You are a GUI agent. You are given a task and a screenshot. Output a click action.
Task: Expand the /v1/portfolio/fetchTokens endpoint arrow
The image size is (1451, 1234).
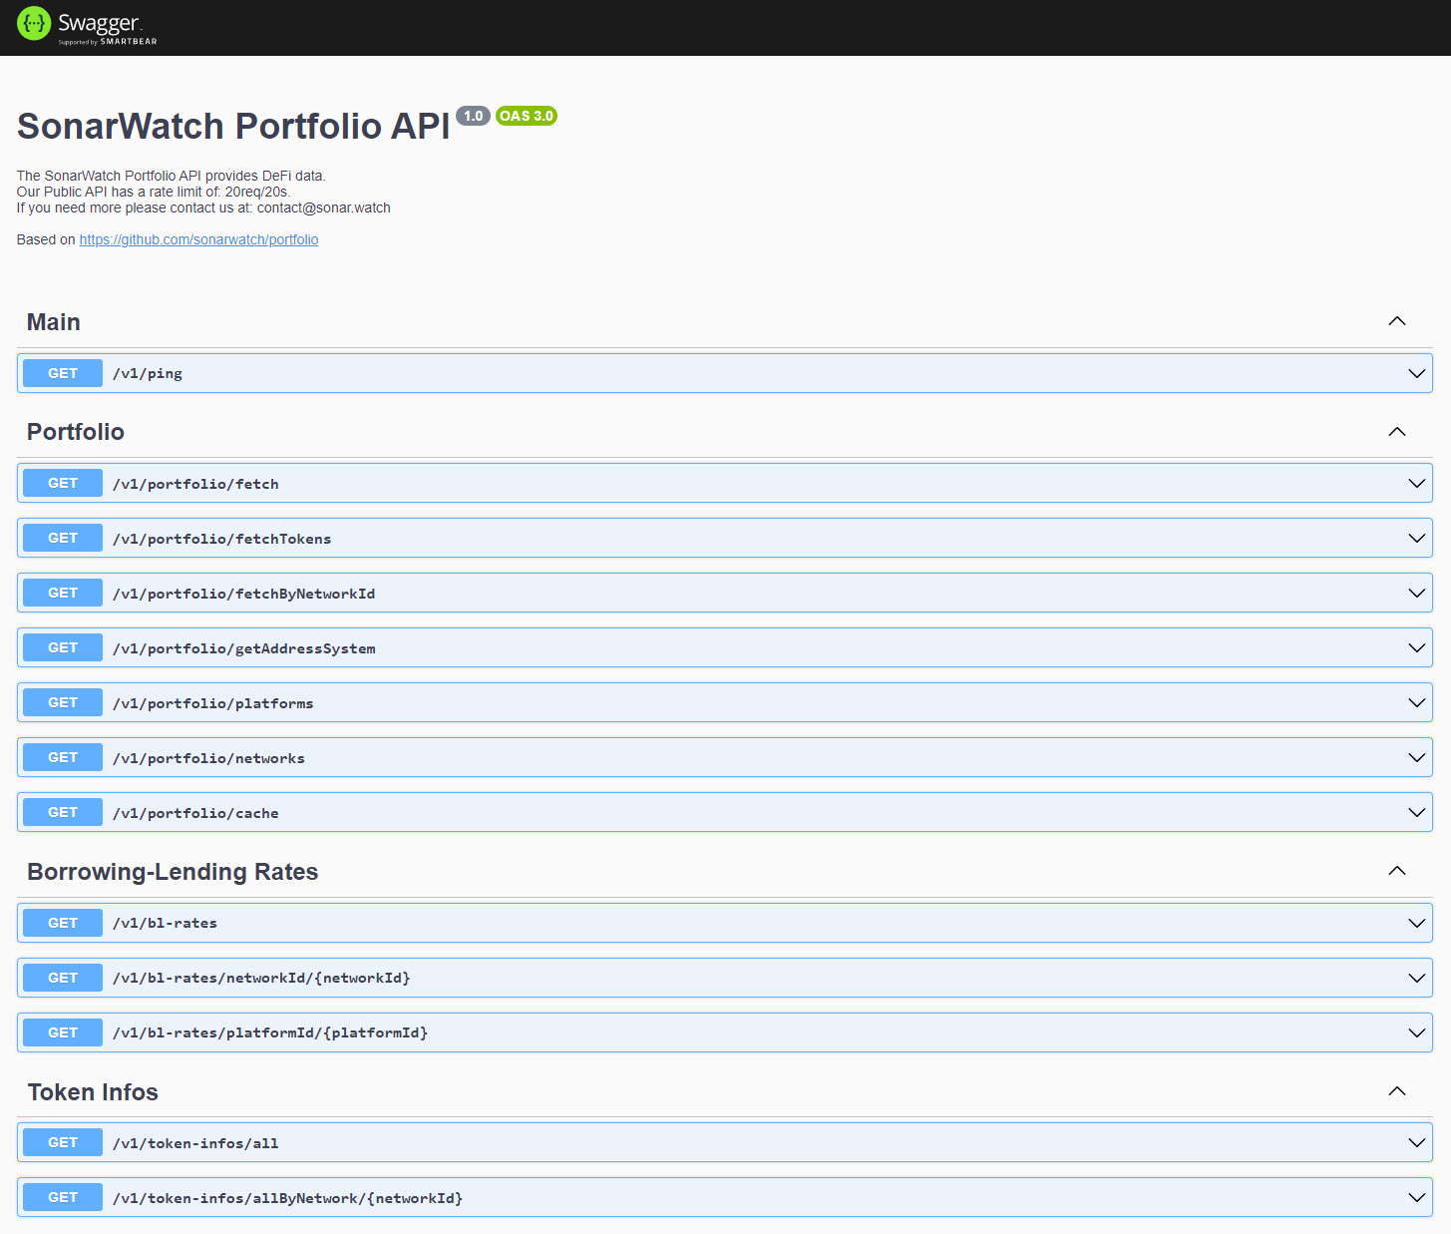click(x=1416, y=538)
